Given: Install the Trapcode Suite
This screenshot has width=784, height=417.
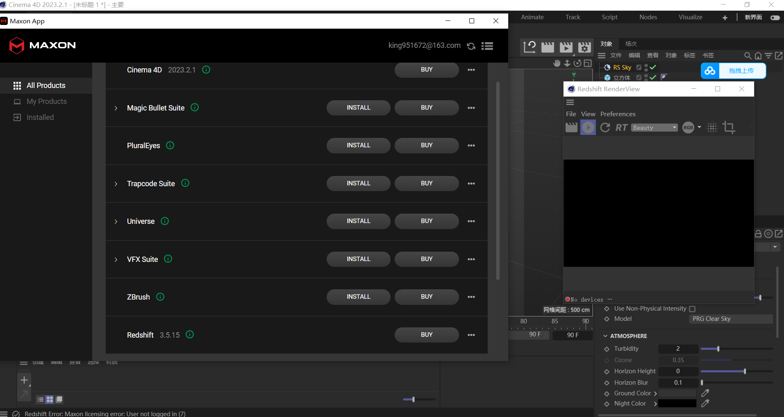Looking at the screenshot, I should 358,183.
